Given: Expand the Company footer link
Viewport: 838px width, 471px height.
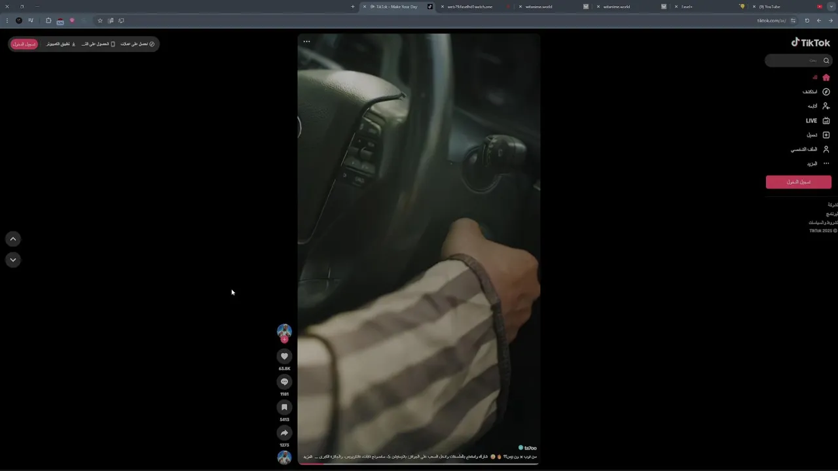Looking at the screenshot, I should point(833,205).
